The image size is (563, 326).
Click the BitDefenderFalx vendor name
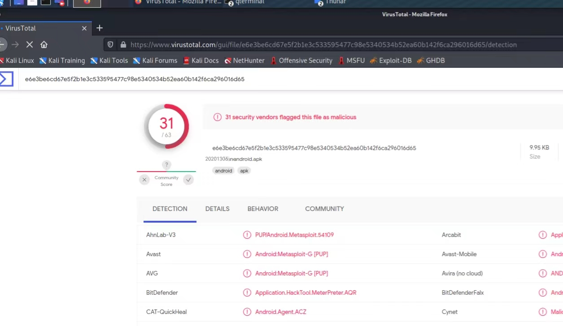[463, 292]
